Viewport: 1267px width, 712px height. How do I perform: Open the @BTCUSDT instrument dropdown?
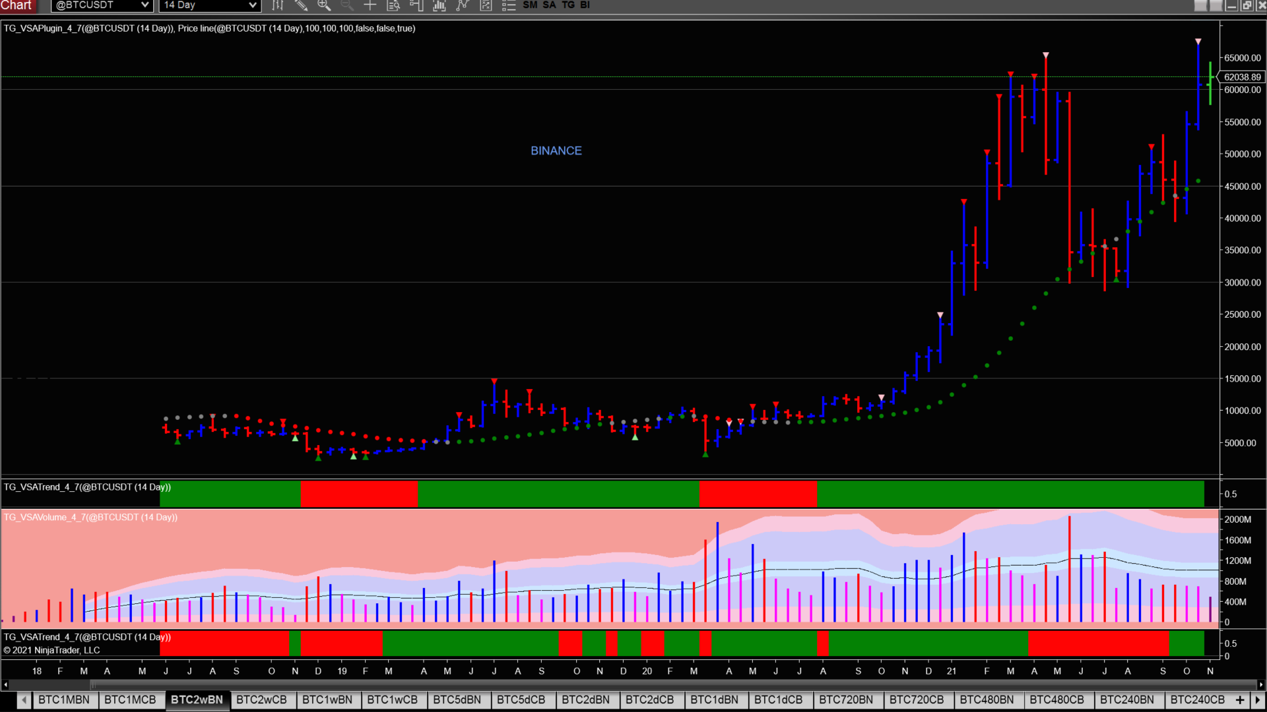pos(102,5)
